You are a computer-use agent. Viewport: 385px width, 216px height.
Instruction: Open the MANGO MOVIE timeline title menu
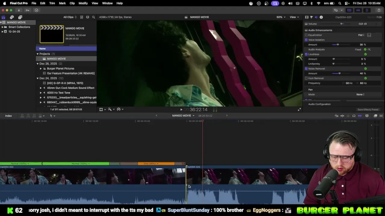tap(183, 116)
